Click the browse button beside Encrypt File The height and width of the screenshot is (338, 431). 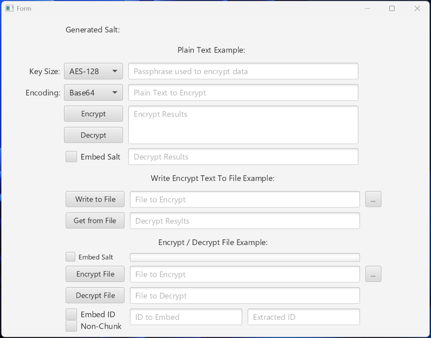pos(373,274)
